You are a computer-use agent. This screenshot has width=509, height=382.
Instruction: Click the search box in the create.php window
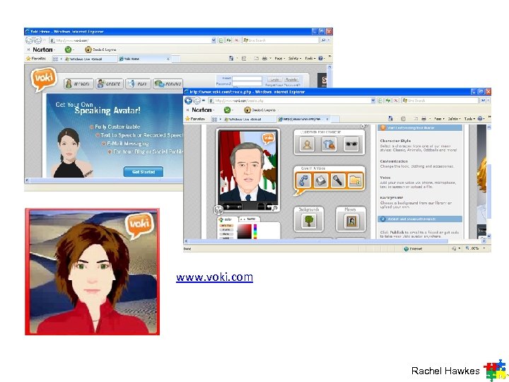tap(440, 100)
